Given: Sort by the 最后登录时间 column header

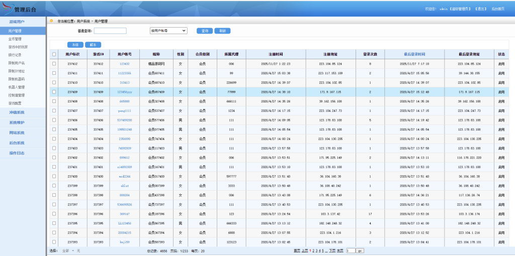Looking at the screenshot, I should click(414, 54).
